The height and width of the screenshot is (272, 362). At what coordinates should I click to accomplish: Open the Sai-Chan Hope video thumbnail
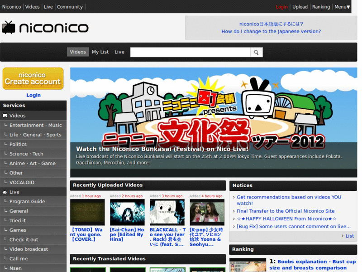click(x=127, y=212)
